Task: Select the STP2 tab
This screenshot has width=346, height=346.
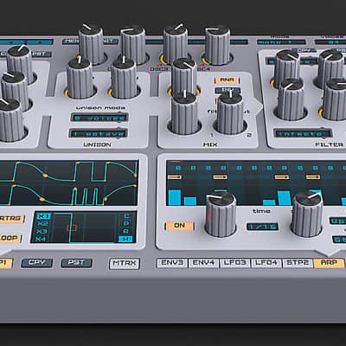Action: pos(298,263)
